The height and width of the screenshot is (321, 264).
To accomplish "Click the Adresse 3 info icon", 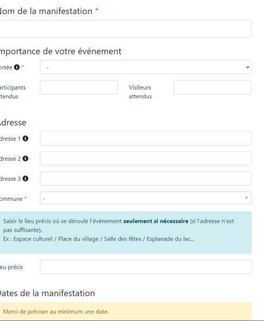I will point(25,179).
